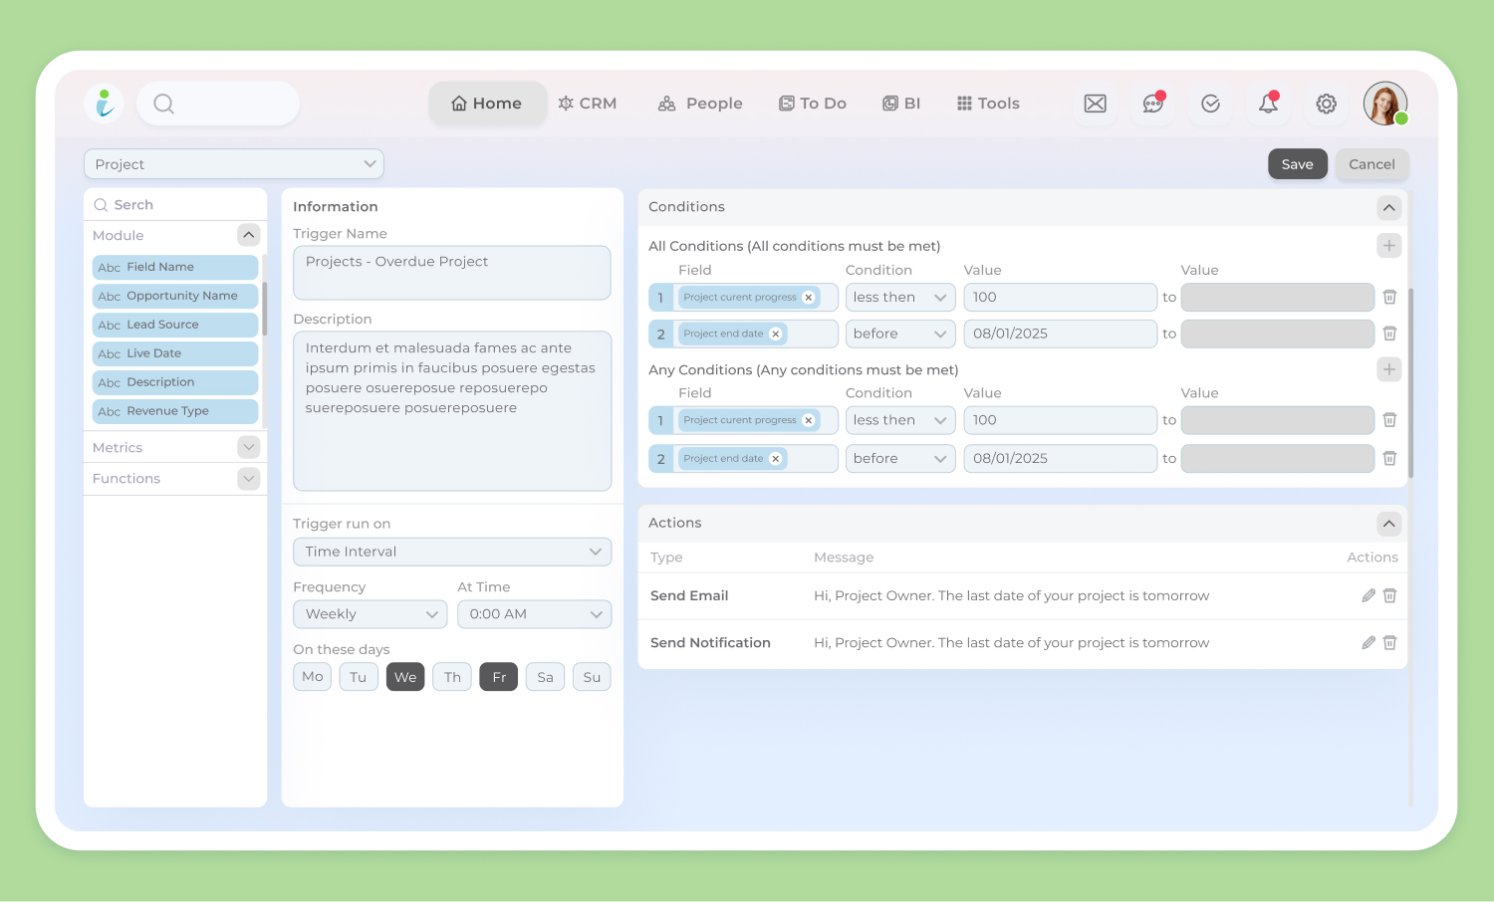Click the Cancel button
Viewport: 1494px width, 902px height.
1371,164
